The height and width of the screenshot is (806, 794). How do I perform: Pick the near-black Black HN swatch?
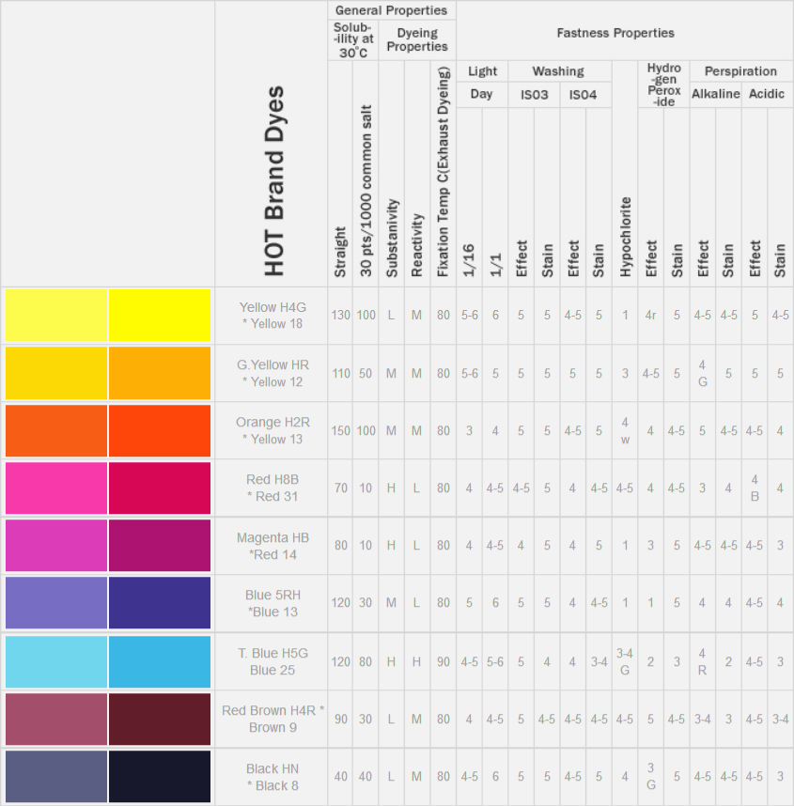[x=160, y=777]
